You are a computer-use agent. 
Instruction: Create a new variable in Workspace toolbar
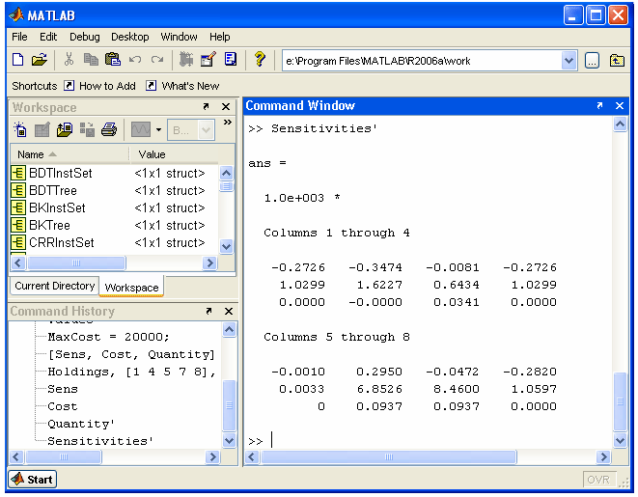(x=20, y=129)
